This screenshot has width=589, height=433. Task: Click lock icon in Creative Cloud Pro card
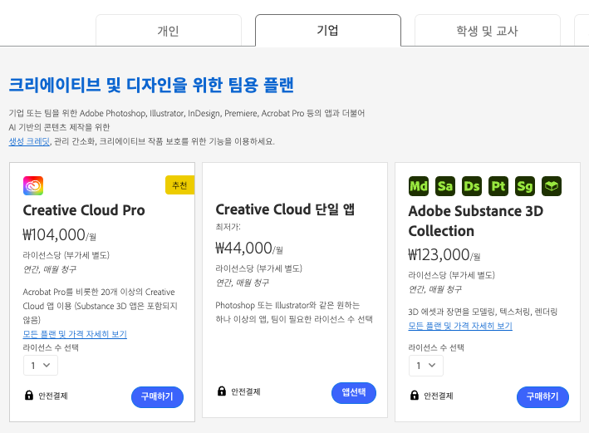29,395
